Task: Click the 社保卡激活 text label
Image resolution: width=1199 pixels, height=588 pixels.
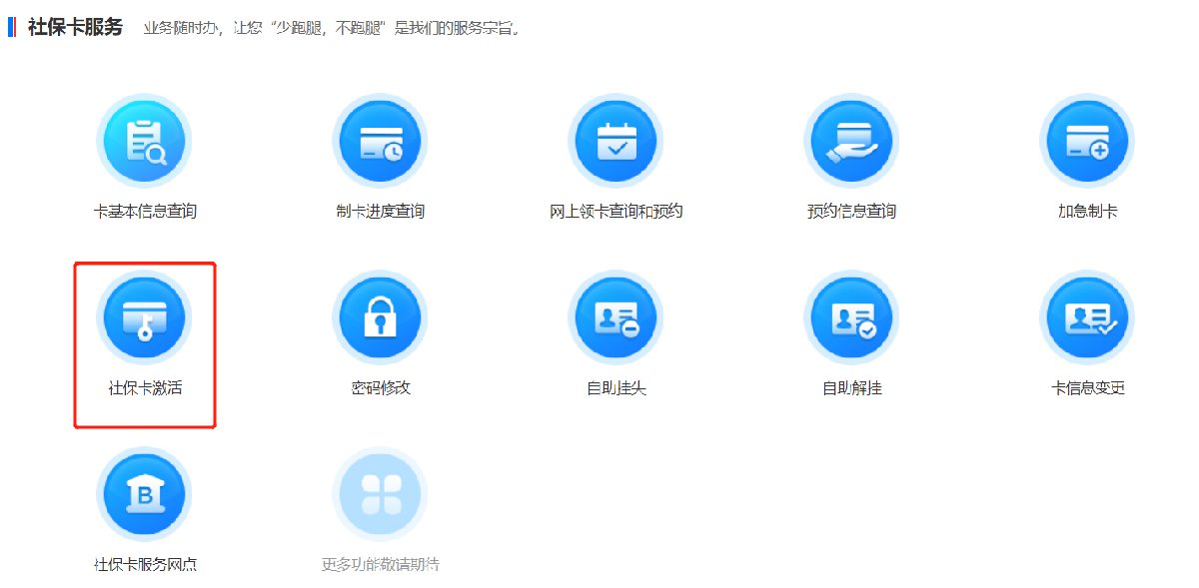Action: 145,388
